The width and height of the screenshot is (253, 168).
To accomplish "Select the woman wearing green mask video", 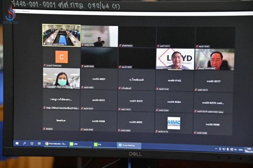I will 61,78.
